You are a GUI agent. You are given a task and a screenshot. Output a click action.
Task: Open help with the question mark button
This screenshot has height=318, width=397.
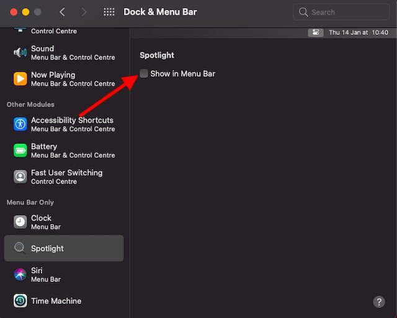379,302
